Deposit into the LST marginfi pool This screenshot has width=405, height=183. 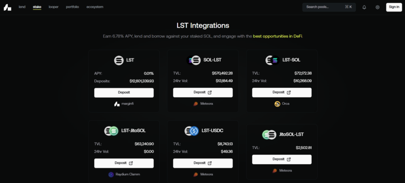pos(124,93)
